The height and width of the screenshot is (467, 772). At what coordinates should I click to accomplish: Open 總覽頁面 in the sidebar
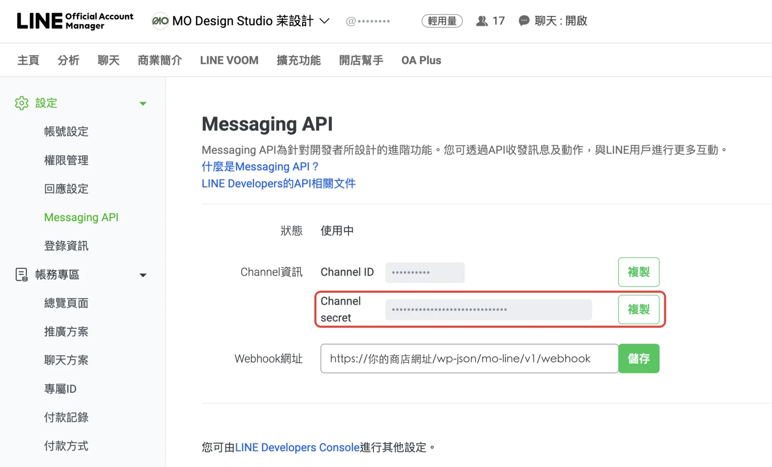point(66,303)
